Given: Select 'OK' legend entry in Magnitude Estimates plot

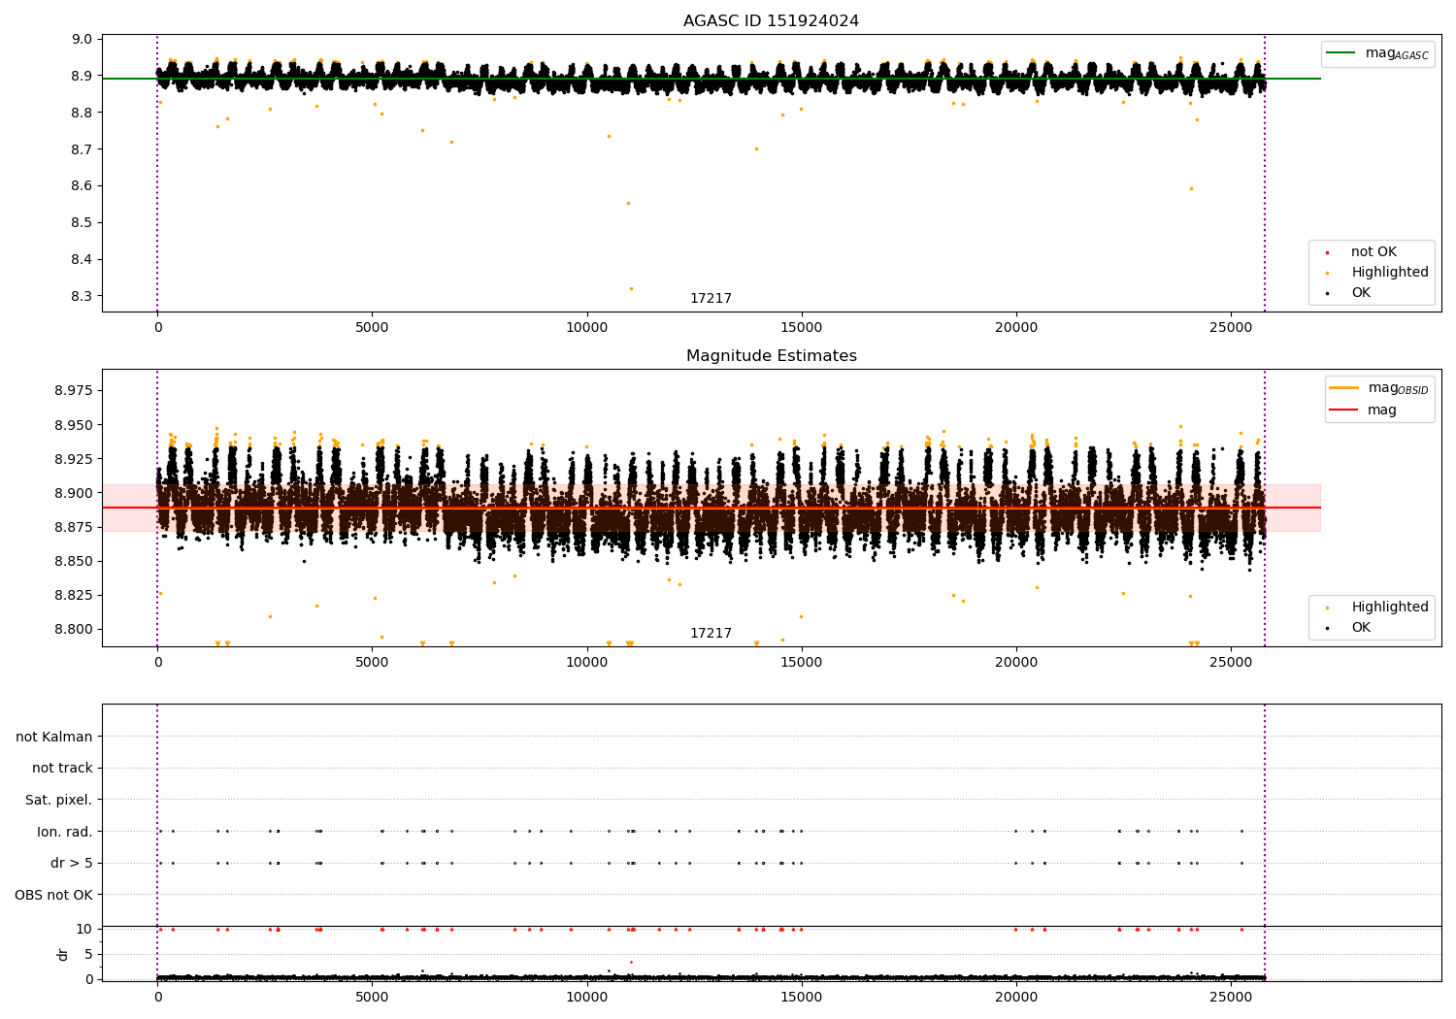Looking at the screenshot, I should pos(1361,628).
